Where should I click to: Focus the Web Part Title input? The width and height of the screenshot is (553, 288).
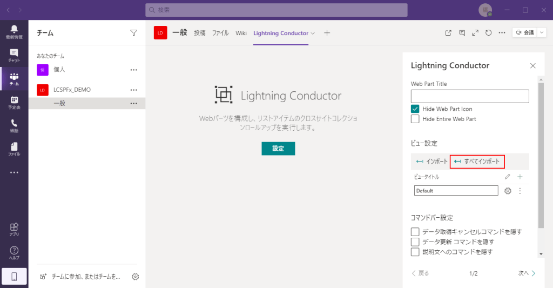[470, 96]
